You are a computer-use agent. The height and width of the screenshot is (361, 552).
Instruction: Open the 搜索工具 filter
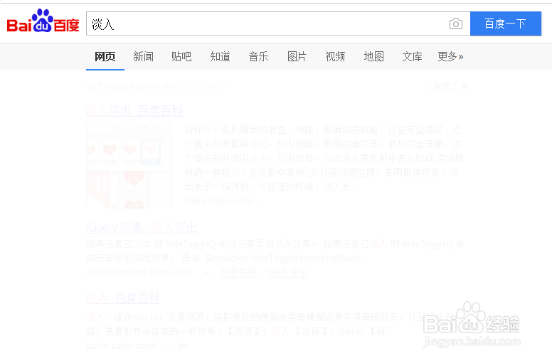pos(447,86)
